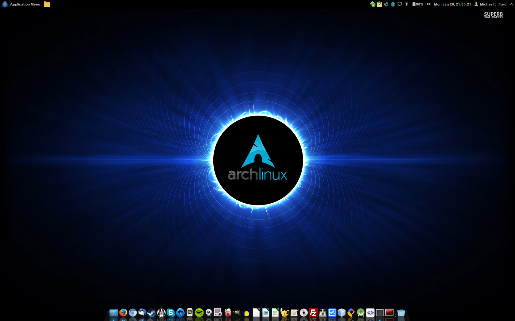Viewport: 515px width, 321px height.
Task: Launch Spotify from the dock
Action: click(199, 313)
